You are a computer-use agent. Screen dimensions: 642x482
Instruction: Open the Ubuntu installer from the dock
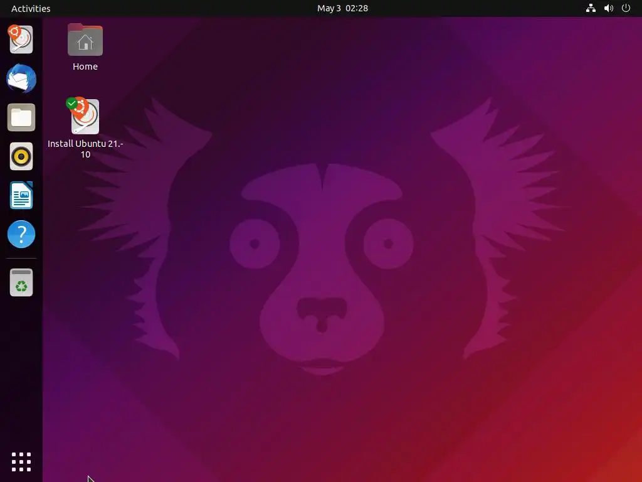pyautogui.click(x=21, y=40)
